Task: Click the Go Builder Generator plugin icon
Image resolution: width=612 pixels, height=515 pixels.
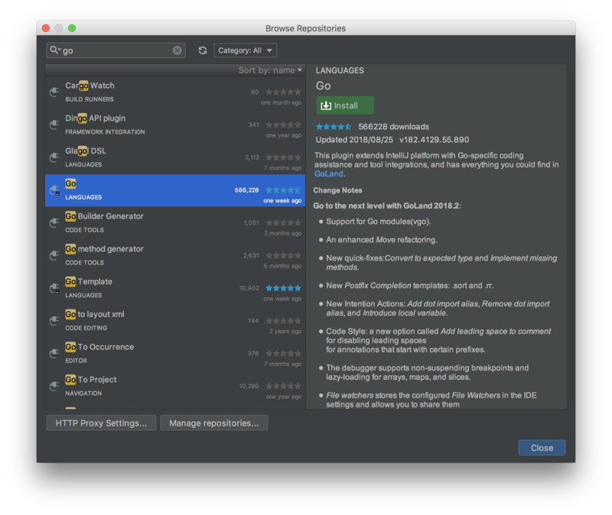Action: (54, 223)
